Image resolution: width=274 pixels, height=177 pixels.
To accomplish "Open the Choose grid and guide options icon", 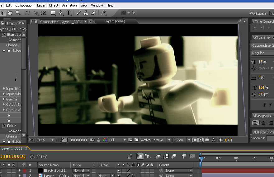I will pyautogui.click(x=58, y=140).
